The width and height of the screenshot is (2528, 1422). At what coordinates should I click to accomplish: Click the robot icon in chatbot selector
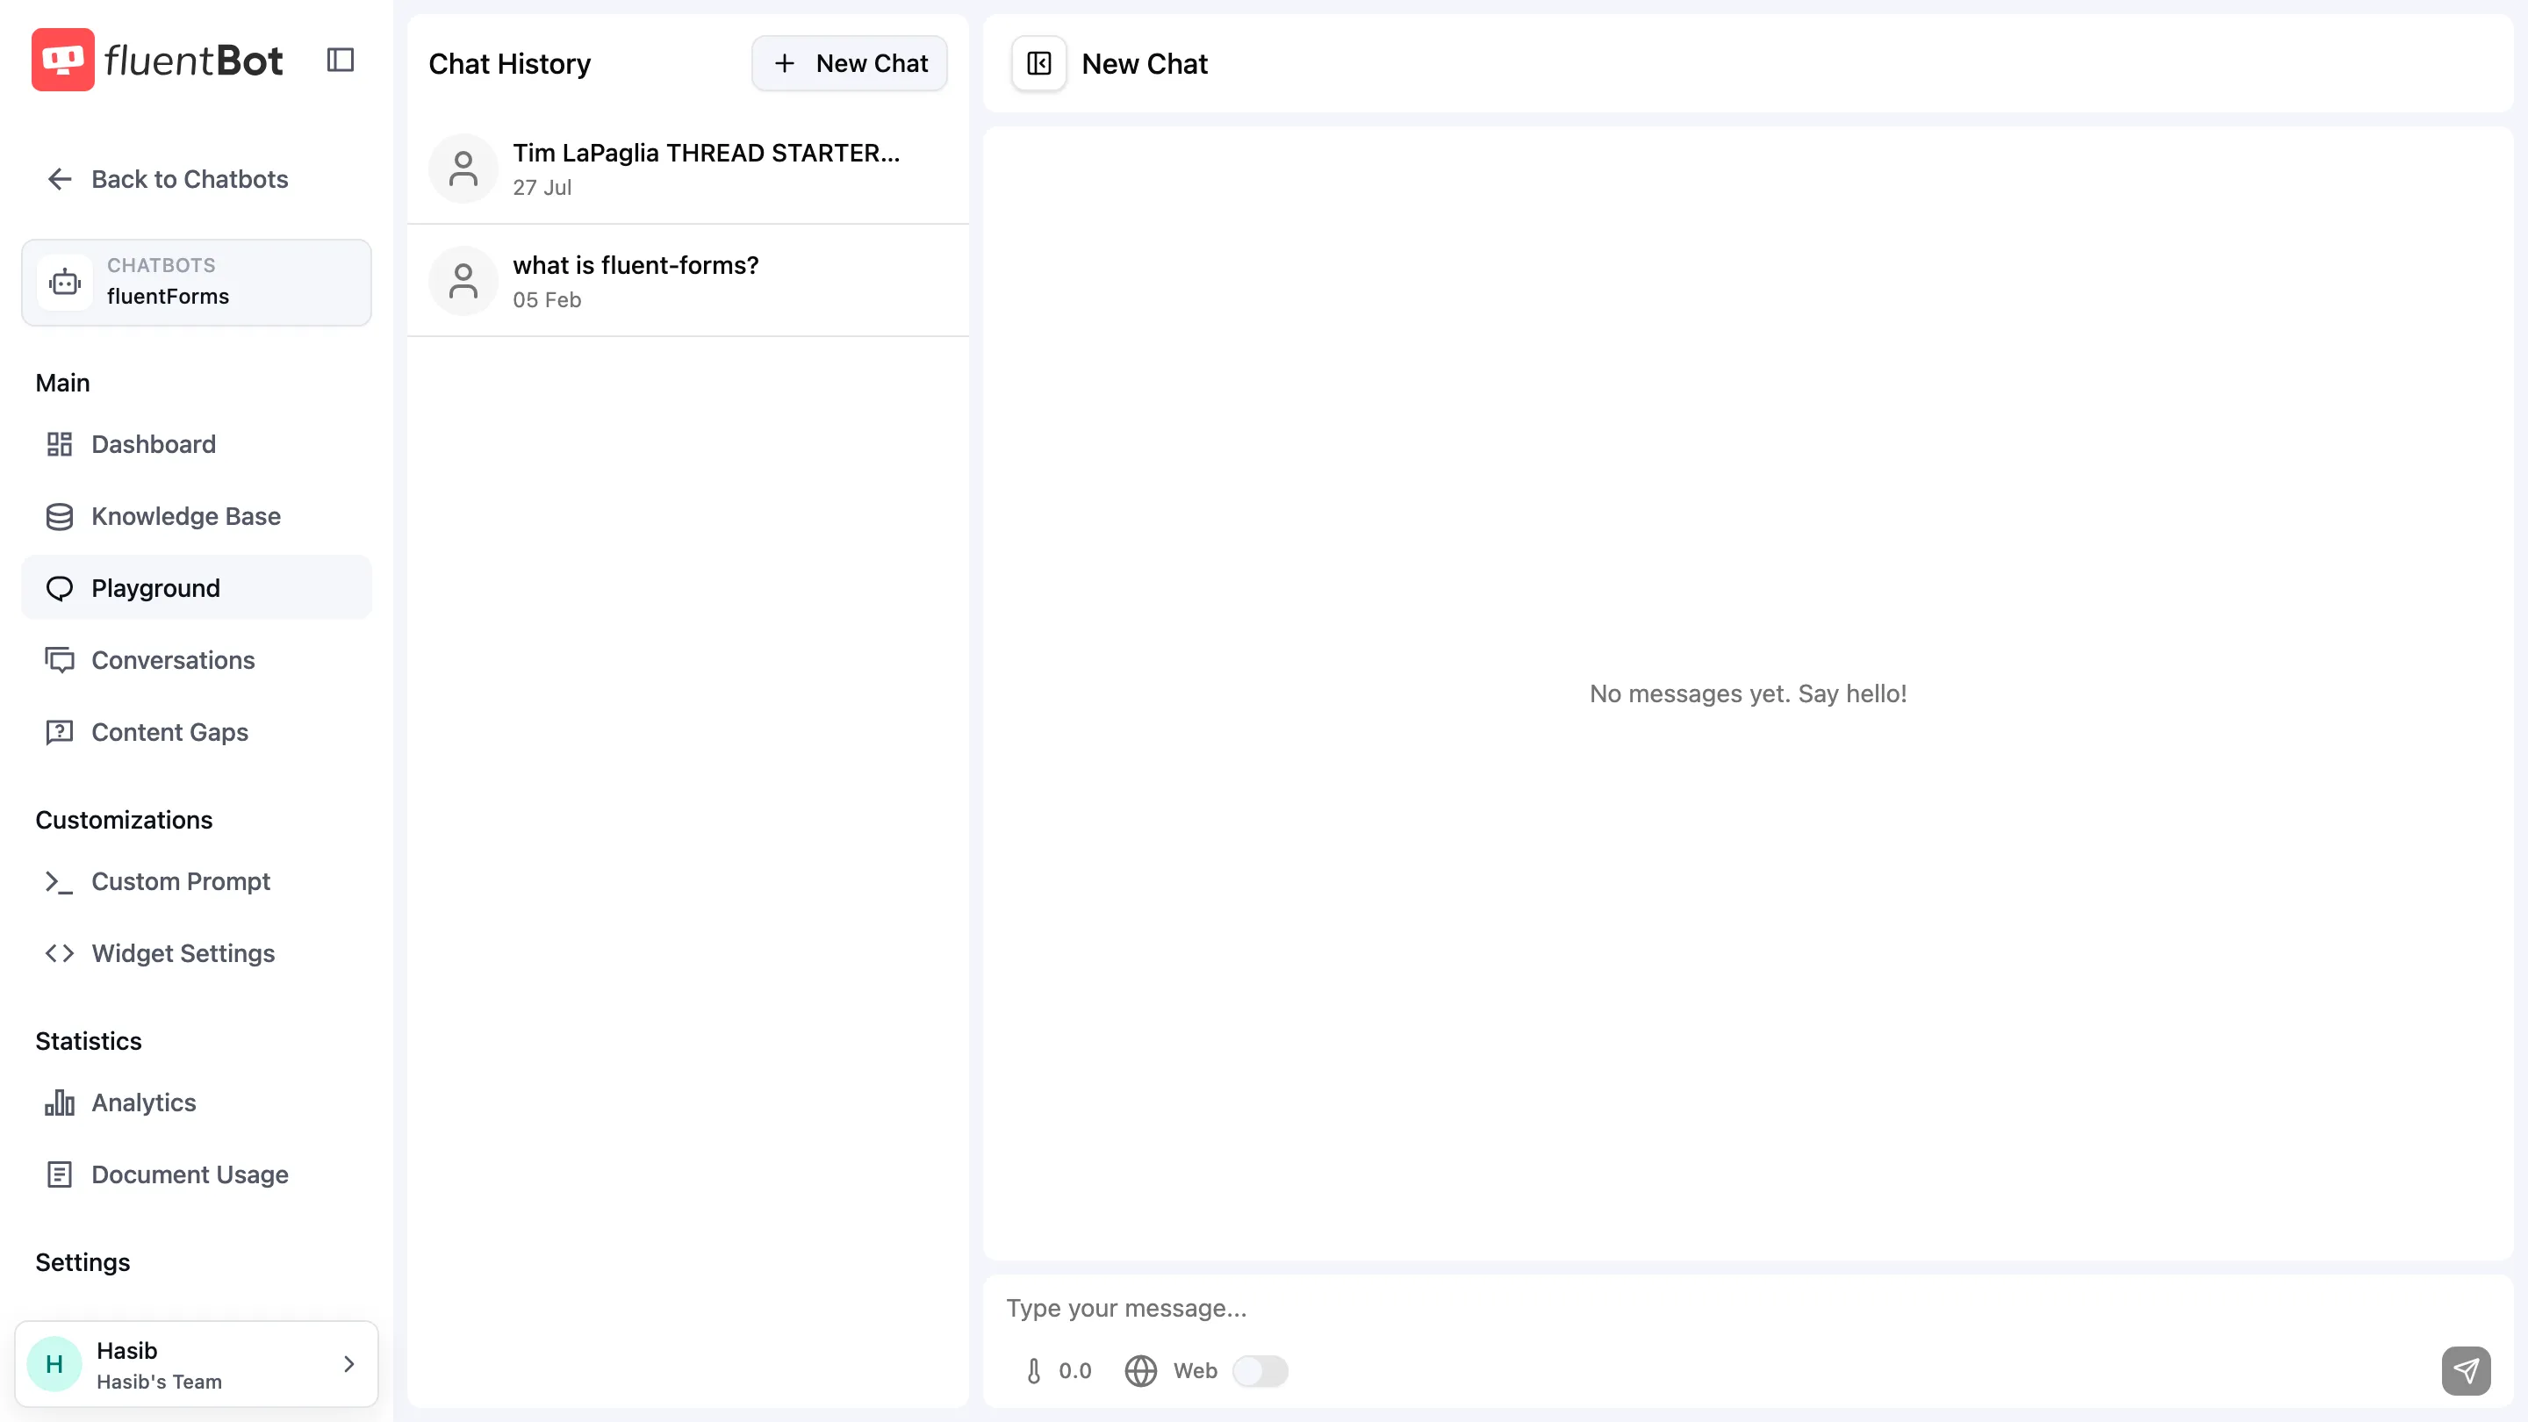(x=65, y=283)
